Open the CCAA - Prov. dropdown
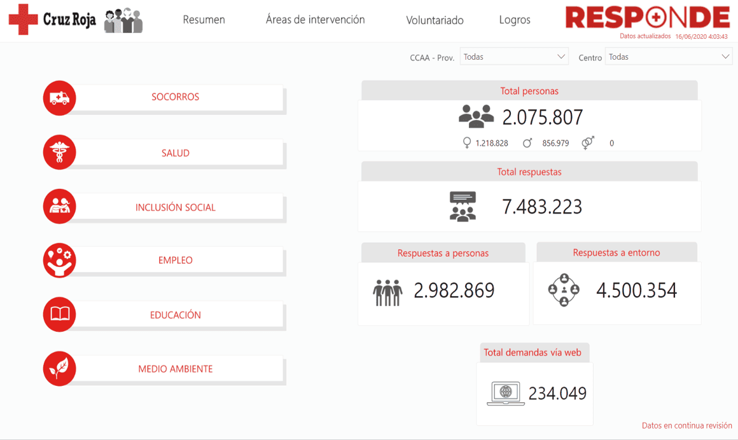 (x=513, y=56)
